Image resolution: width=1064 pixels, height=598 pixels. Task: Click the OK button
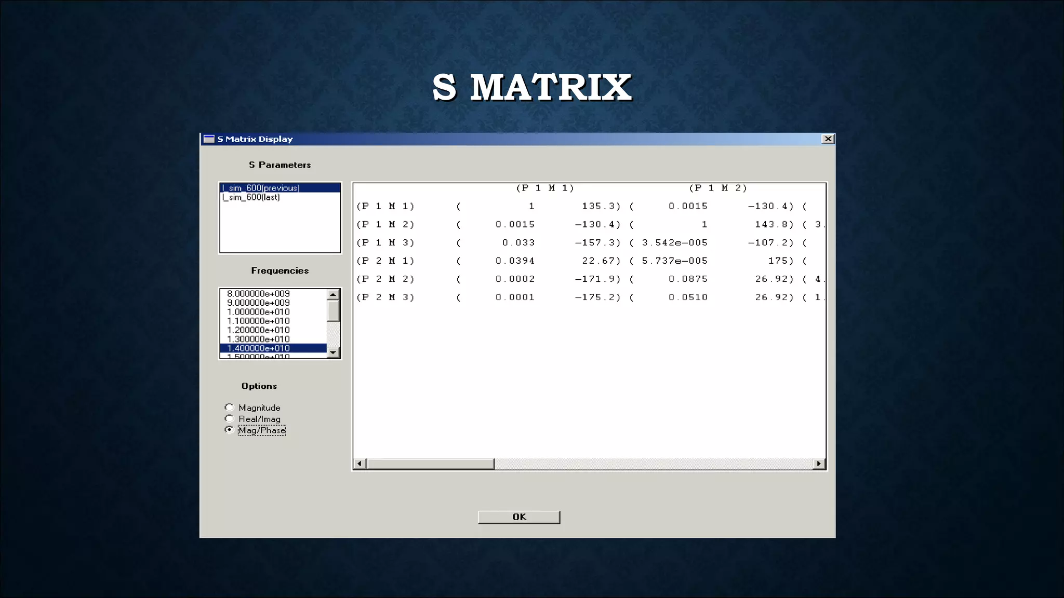coord(519,517)
